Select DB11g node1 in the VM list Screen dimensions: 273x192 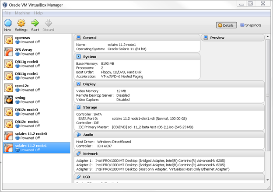click(x=37, y=76)
